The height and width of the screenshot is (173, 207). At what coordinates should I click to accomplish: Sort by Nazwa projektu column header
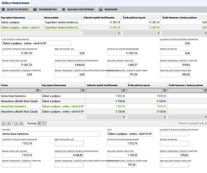(x=62, y=18)
